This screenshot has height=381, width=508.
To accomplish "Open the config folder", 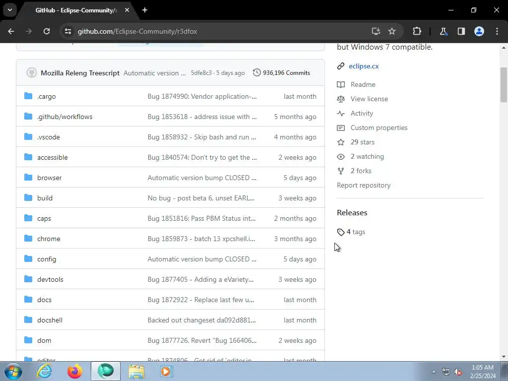I will click(47, 259).
